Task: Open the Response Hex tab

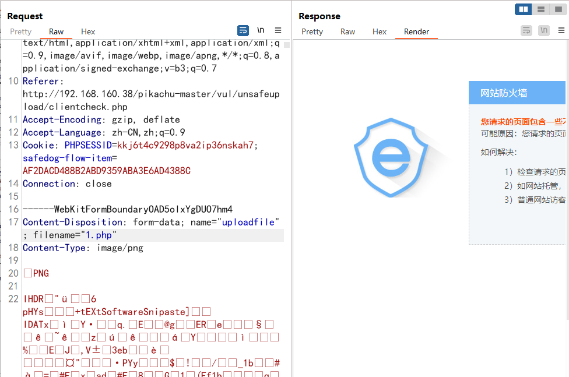Action: click(380, 31)
